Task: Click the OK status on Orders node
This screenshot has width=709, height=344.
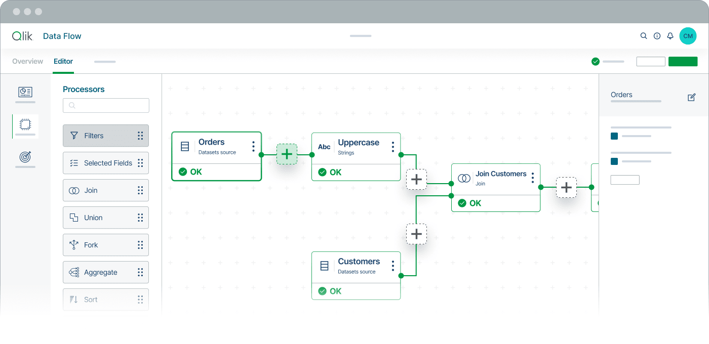Action: click(x=190, y=172)
